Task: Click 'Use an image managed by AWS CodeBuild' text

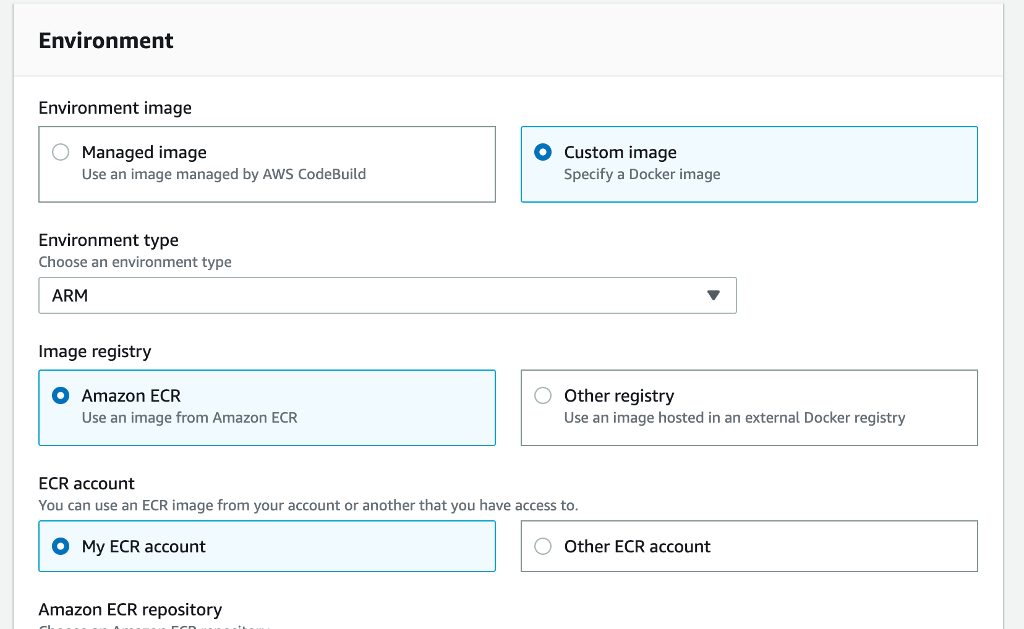Action: (x=224, y=174)
